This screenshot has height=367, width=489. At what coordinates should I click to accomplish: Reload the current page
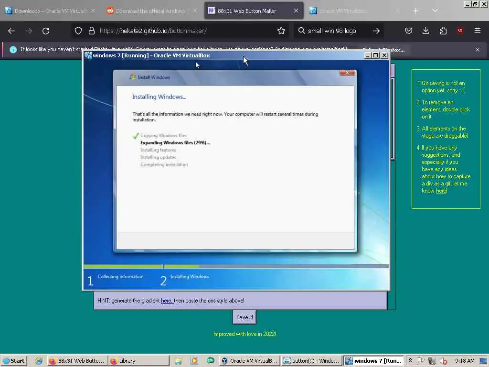[x=46, y=31]
